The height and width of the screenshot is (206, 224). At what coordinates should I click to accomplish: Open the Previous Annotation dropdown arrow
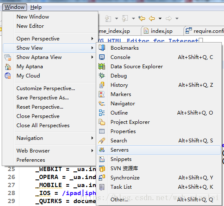click(134, 19)
